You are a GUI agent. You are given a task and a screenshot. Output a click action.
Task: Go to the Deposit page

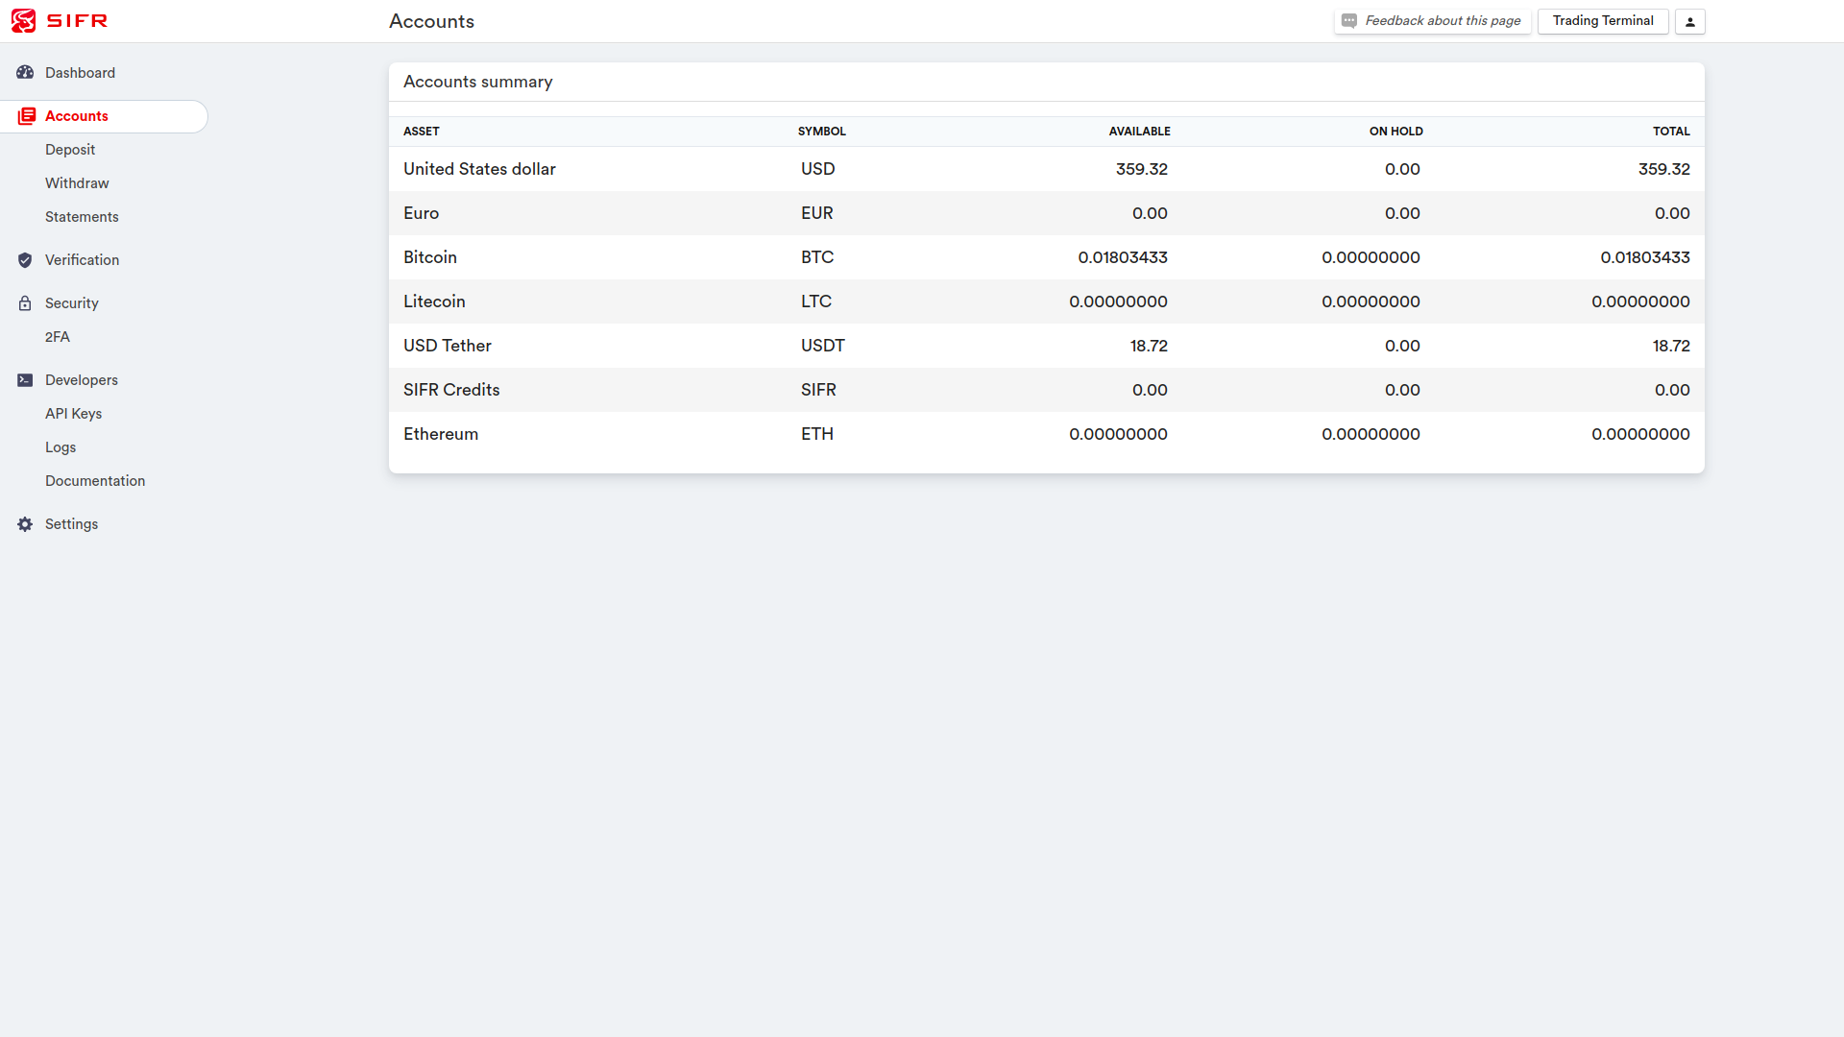coord(70,150)
